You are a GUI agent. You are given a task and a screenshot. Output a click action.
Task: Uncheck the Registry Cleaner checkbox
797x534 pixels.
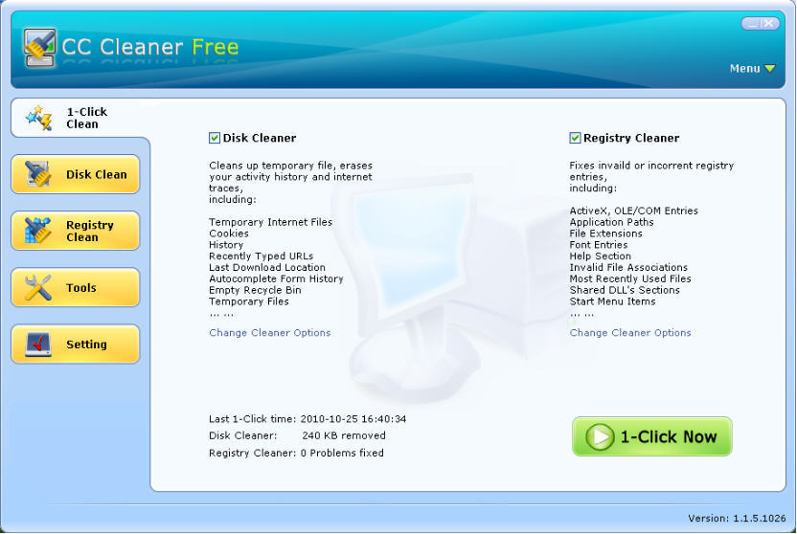coord(575,138)
